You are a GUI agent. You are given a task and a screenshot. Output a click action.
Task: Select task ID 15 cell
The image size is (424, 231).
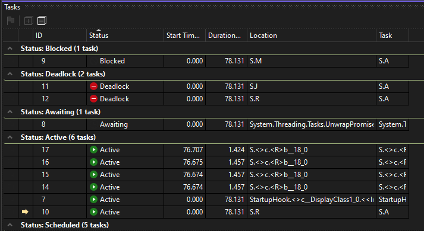click(59, 175)
